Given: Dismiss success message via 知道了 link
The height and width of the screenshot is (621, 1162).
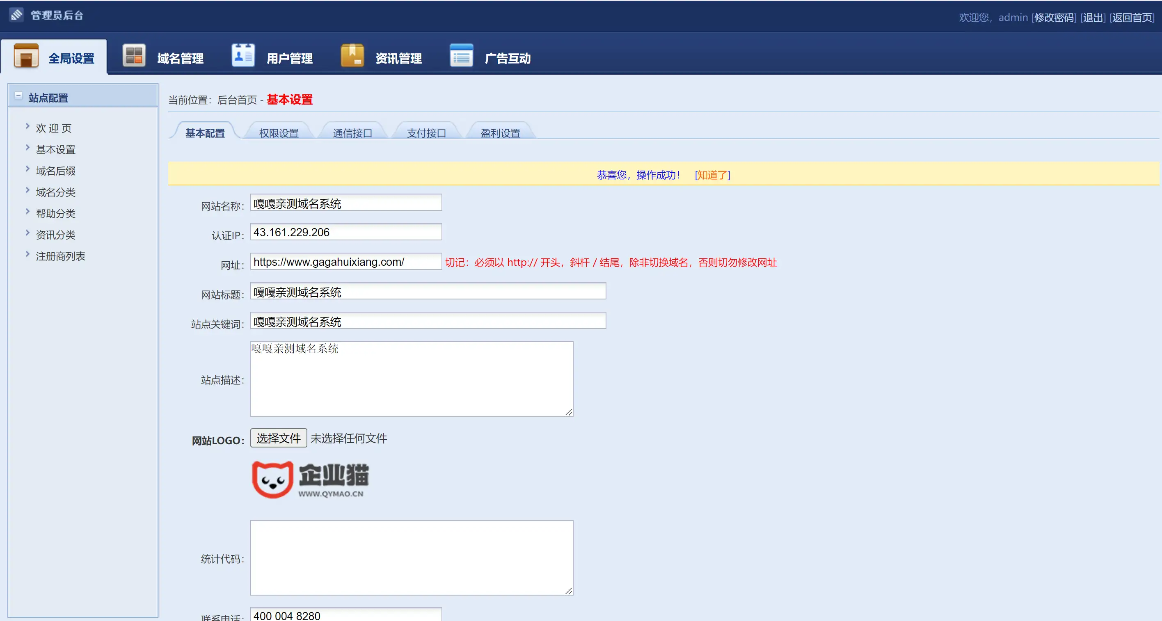Looking at the screenshot, I should click(712, 176).
